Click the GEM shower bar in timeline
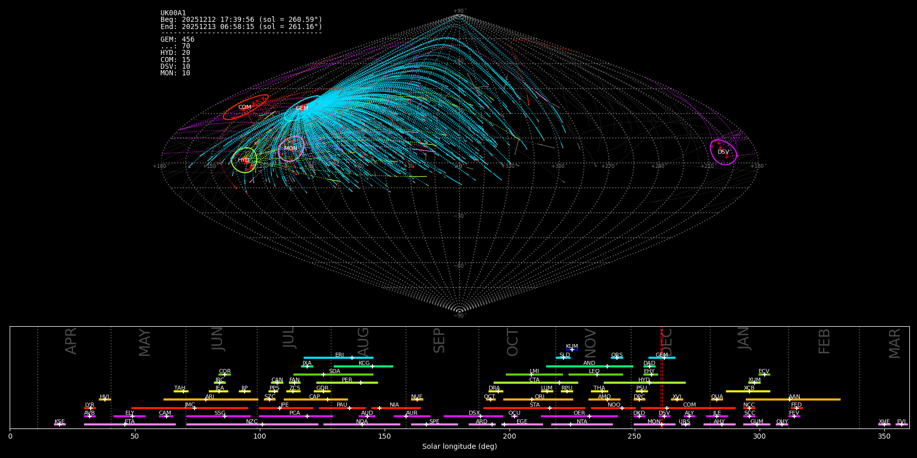Image resolution: width=917 pixels, height=458 pixels. pyautogui.click(x=662, y=358)
